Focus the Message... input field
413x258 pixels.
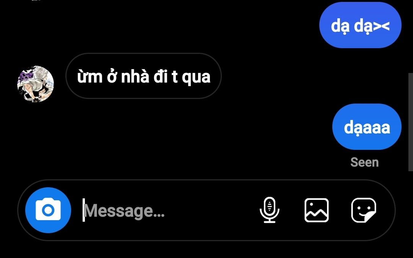tap(169, 210)
